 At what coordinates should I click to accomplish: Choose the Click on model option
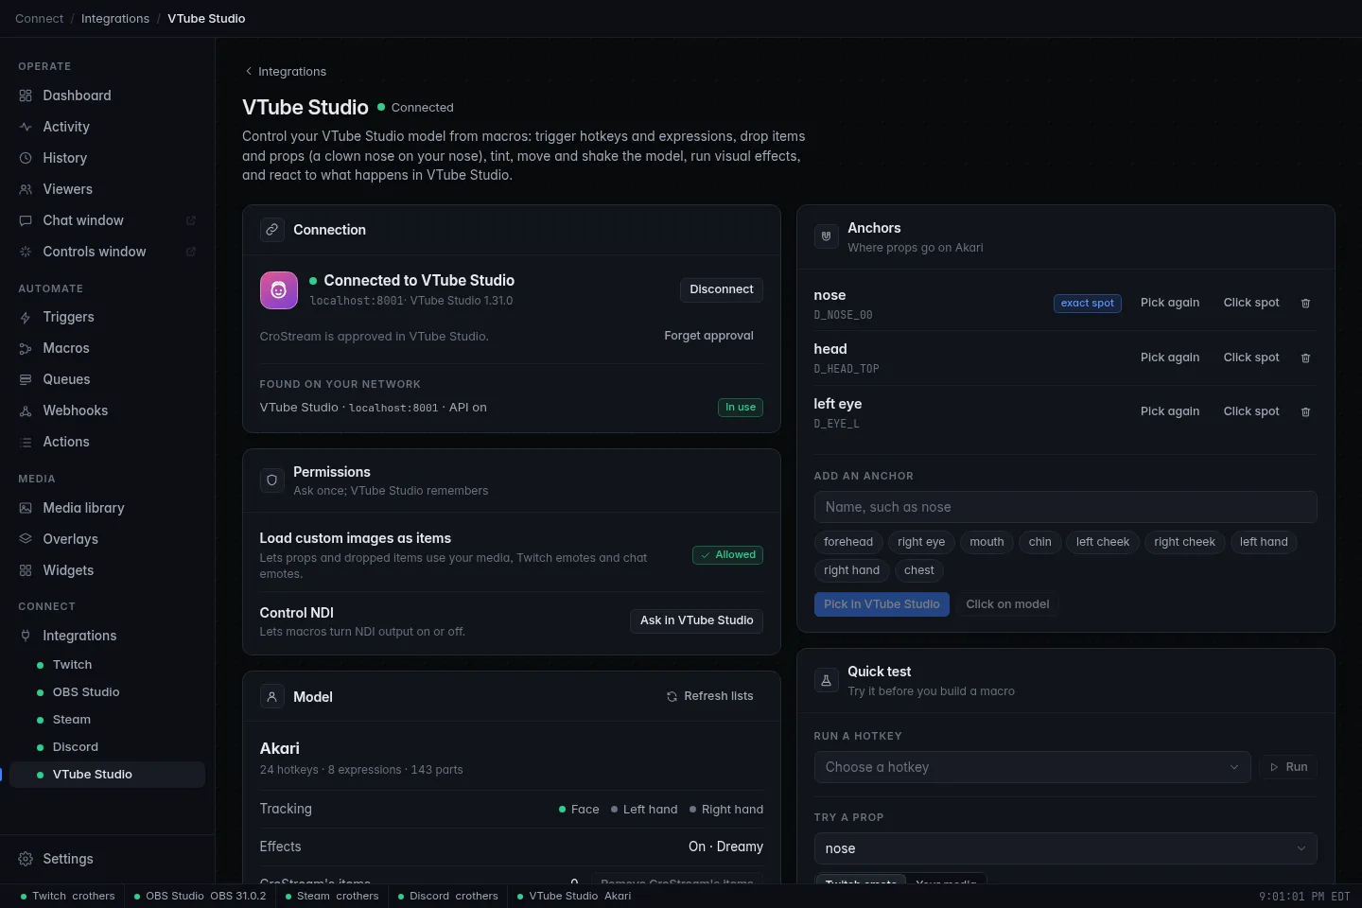click(1007, 604)
